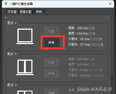116x94 pixels.
Task: Click the 创建 button in 款式 2
Action: (52, 62)
